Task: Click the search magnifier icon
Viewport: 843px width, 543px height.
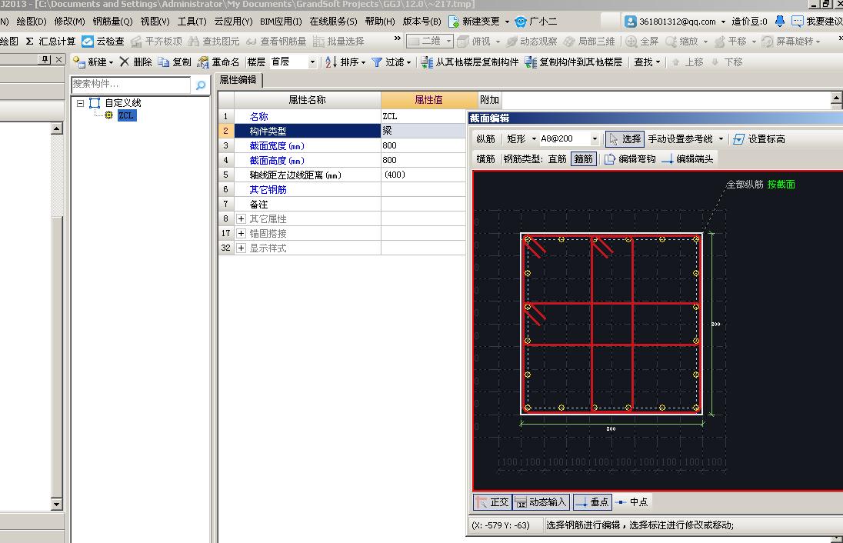Action: click(x=201, y=85)
